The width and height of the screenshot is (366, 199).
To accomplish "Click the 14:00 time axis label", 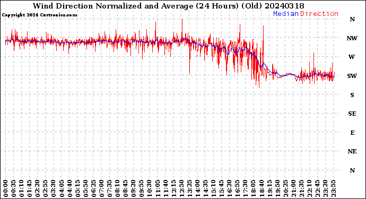I will [197, 188].
